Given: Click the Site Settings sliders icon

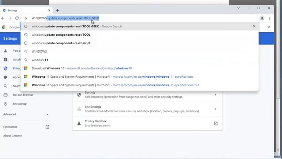Looking at the screenshot, I should point(79,109).
